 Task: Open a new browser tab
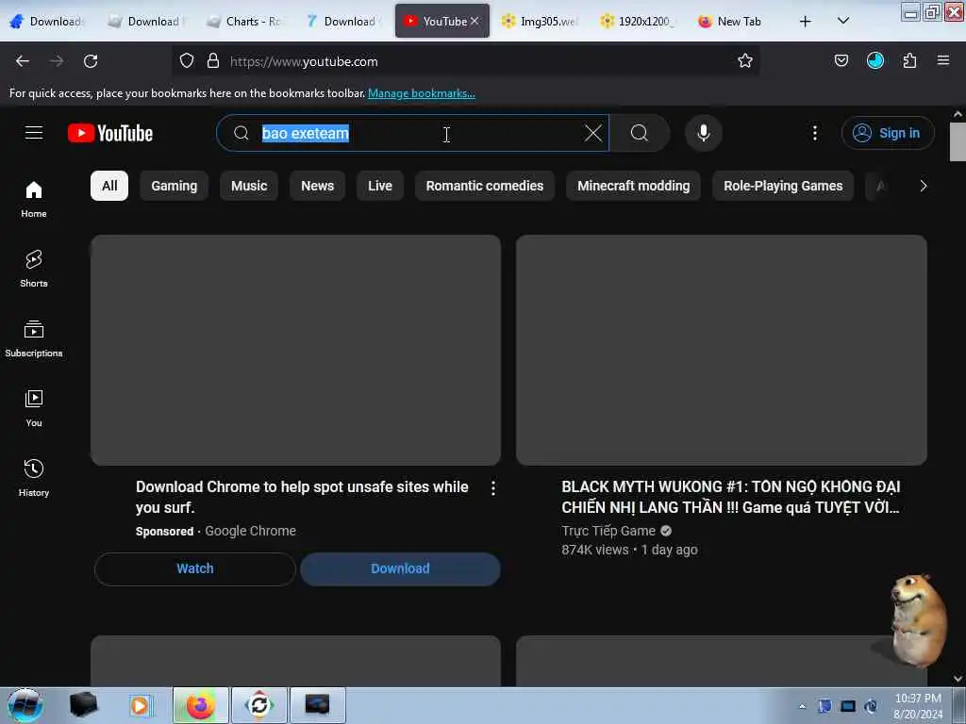click(805, 22)
